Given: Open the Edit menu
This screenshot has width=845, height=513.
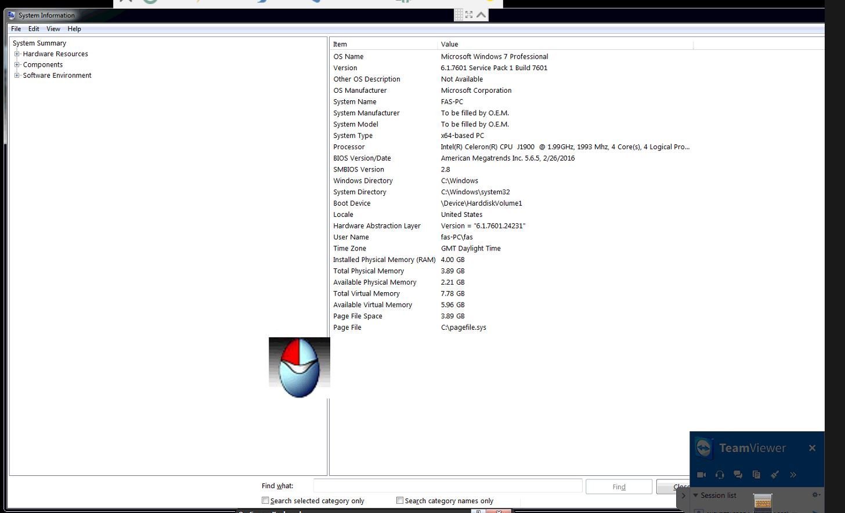Looking at the screenshot, I should (34, 28).
